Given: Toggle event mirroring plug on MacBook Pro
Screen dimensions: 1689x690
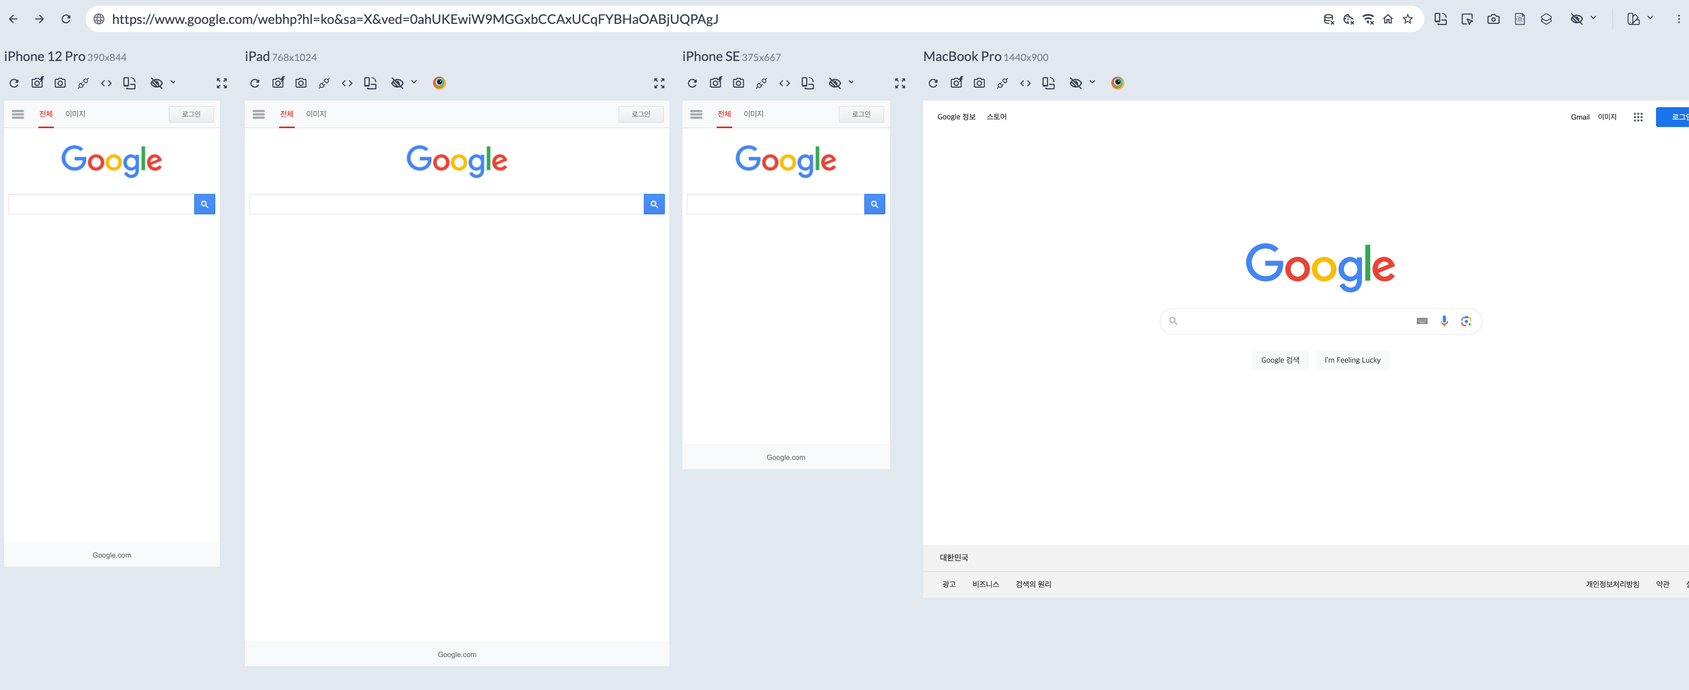Looking at the screenshot, I should tap(1002, 82).
